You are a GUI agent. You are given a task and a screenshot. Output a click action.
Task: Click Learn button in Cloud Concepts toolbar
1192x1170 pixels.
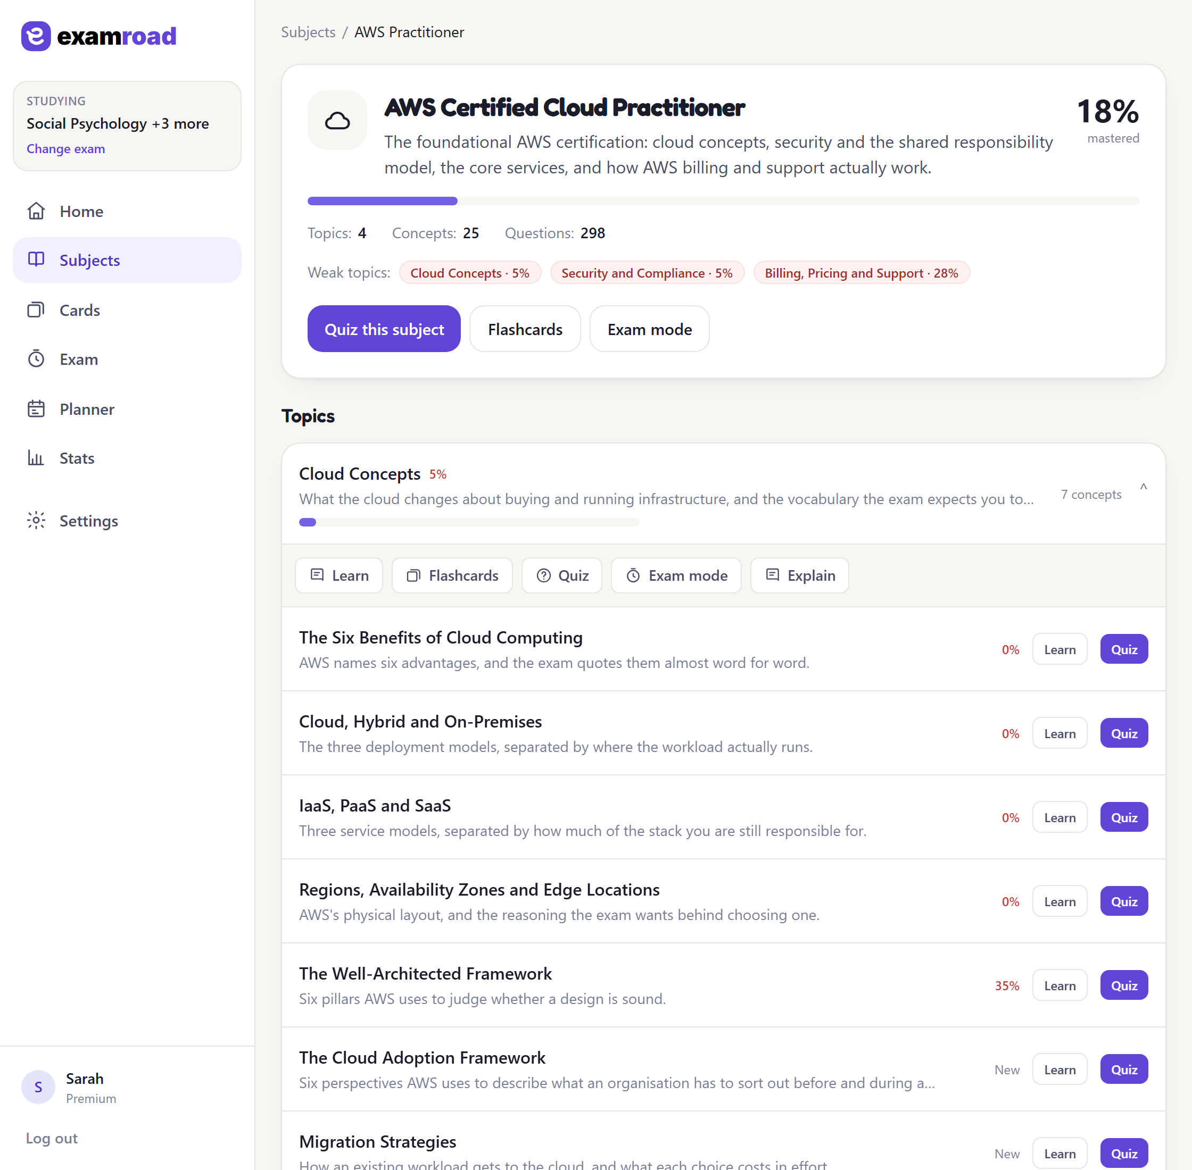coord(340,576)
